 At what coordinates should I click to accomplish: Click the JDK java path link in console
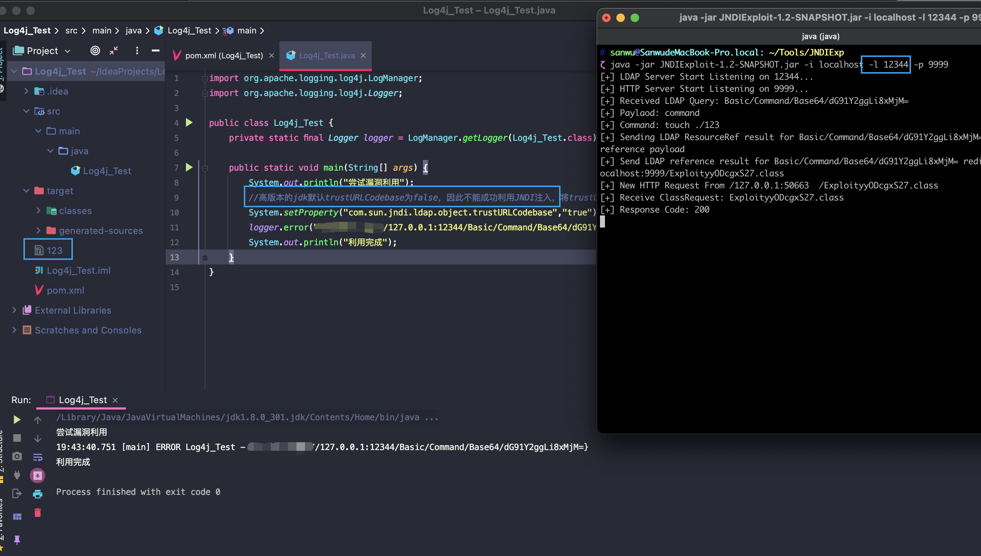click(237, 417)
